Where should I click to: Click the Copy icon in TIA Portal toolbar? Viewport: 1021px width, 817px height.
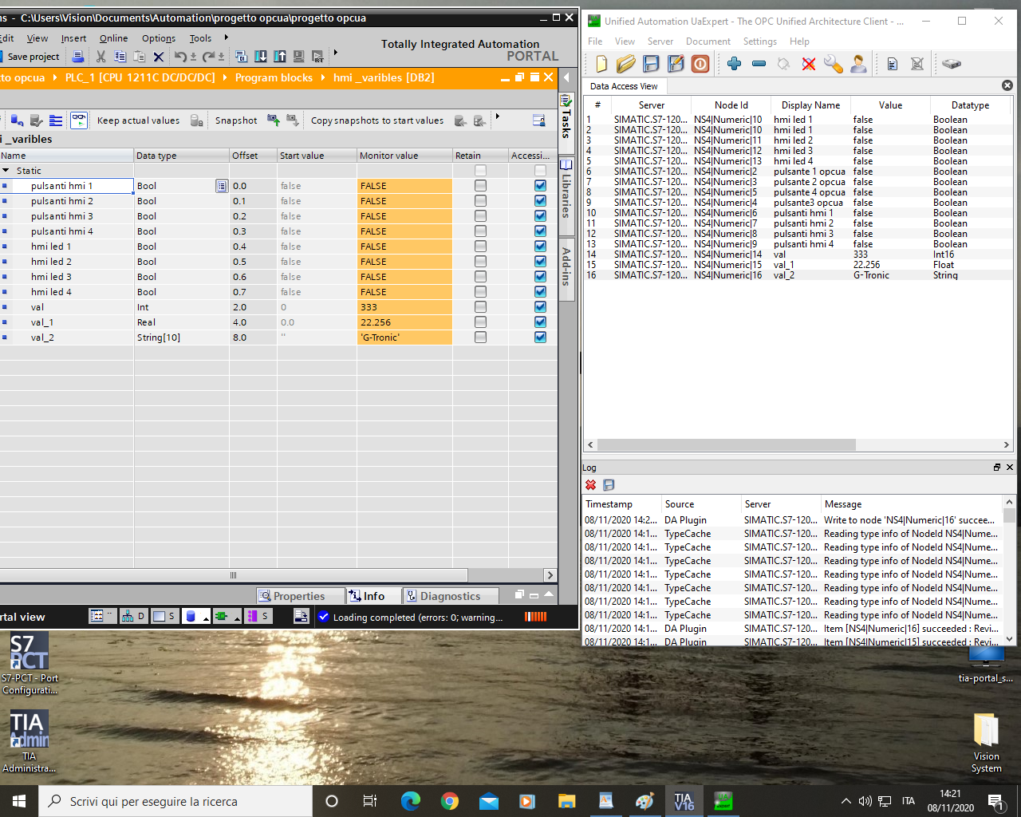pos(120,57)
